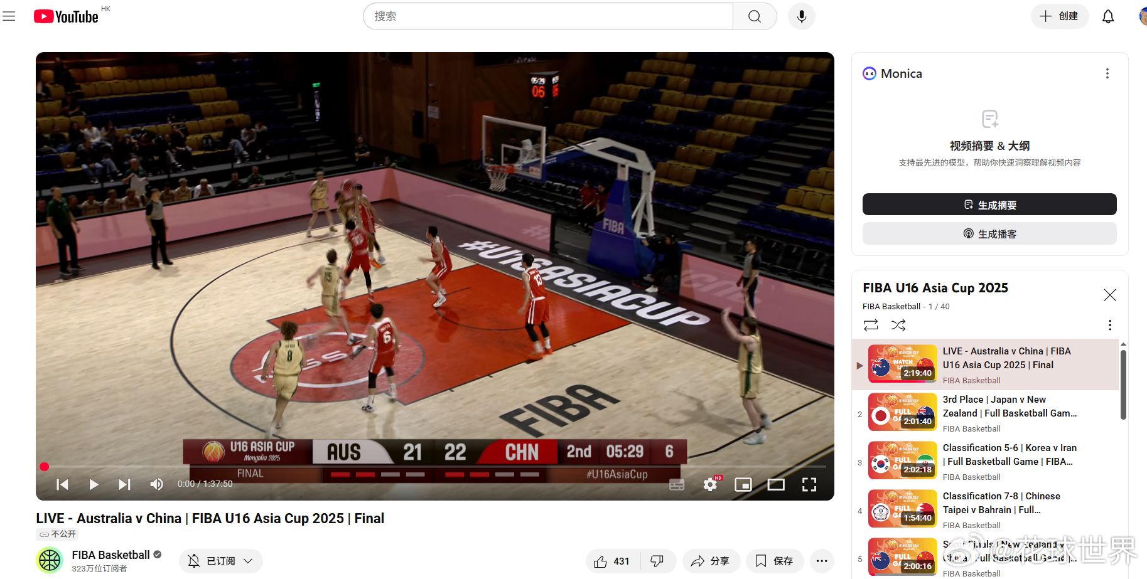Image resolution: width=1147 pixels, height=579 pixels.
Task: Click Generate podcast (生成播客) button
Action: [989, 233]
